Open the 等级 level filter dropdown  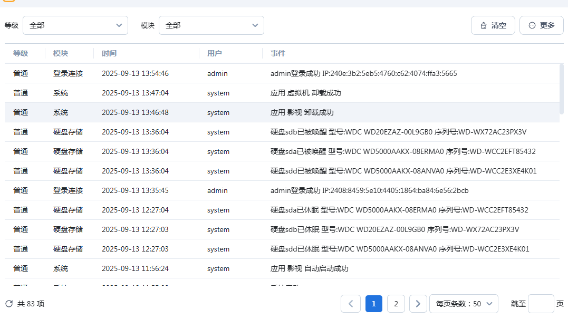(x=75, y=25)
